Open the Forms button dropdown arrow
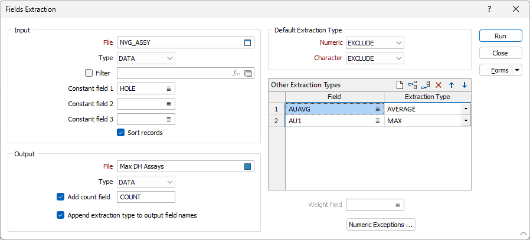This screenshot has width=530, height=240. pos(517,70)
